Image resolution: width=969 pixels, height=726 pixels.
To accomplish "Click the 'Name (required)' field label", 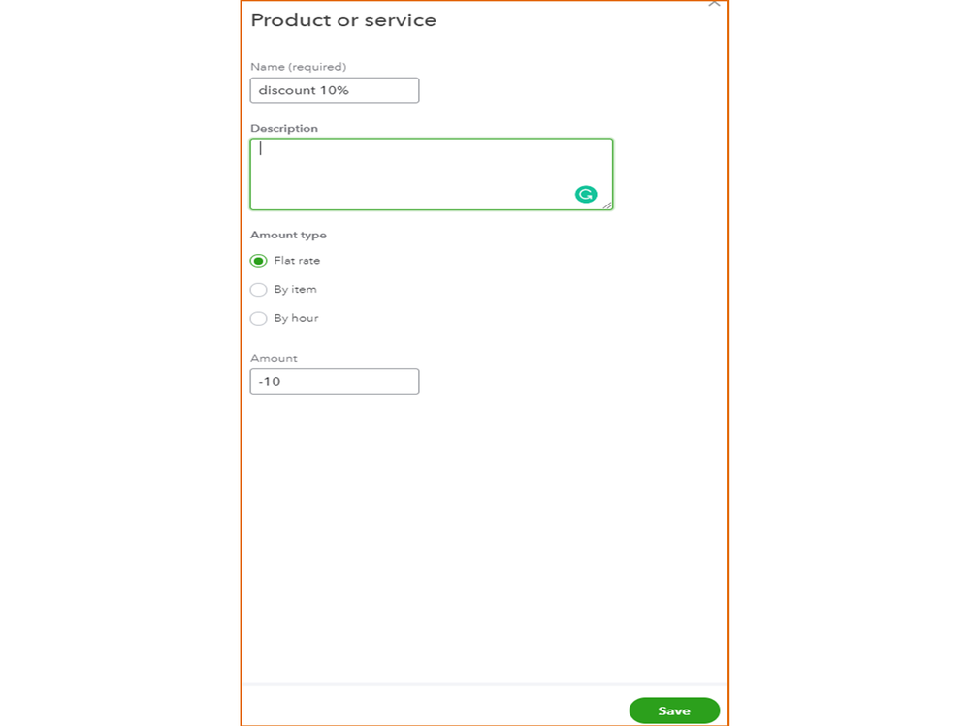I will (298, 67).
